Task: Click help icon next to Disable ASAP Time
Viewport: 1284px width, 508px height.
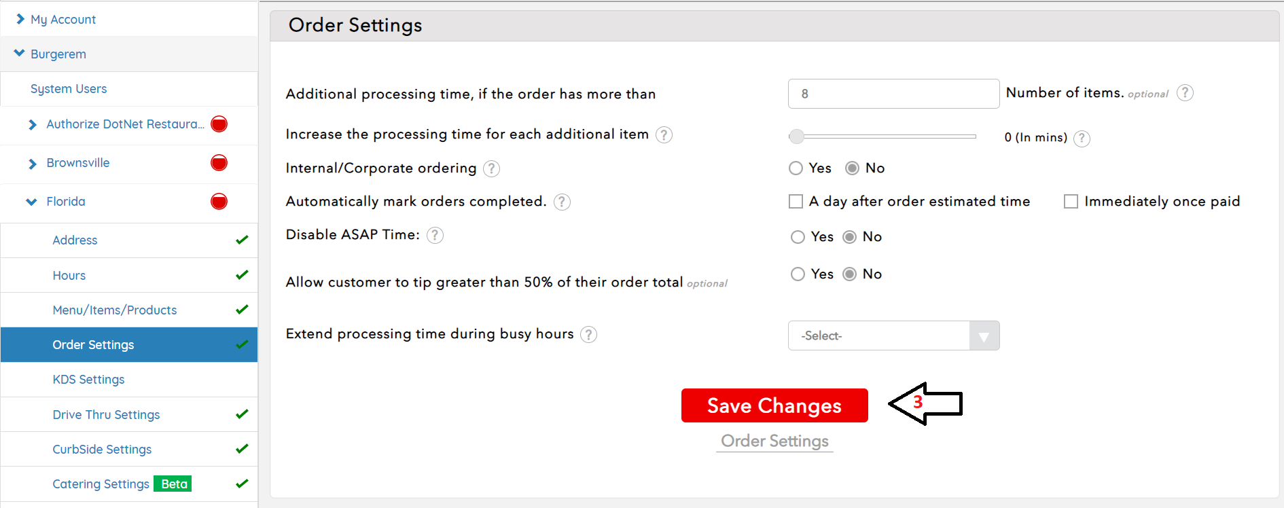Action: pos(435,235)
